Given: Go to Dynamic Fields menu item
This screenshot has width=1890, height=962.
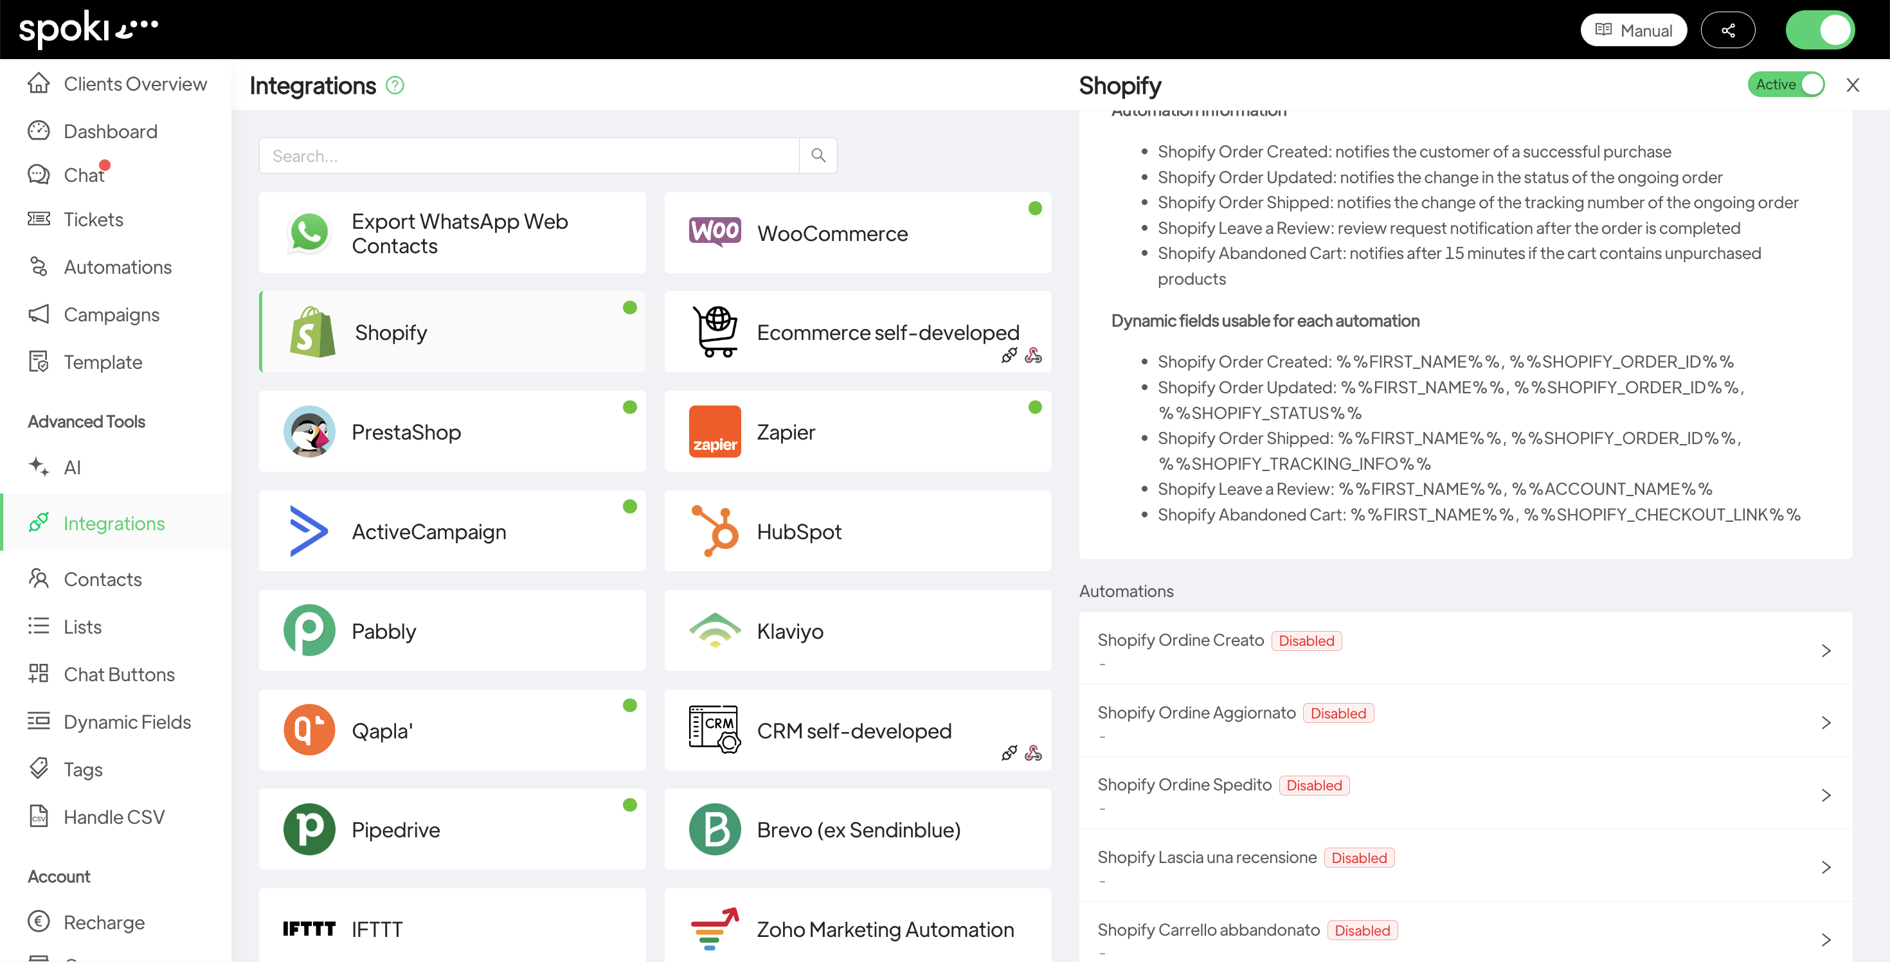Looking at the screenshot, I should (127, 722).
